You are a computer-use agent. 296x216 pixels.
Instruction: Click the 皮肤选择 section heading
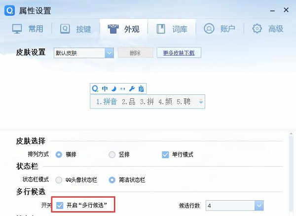click(31, 141)
